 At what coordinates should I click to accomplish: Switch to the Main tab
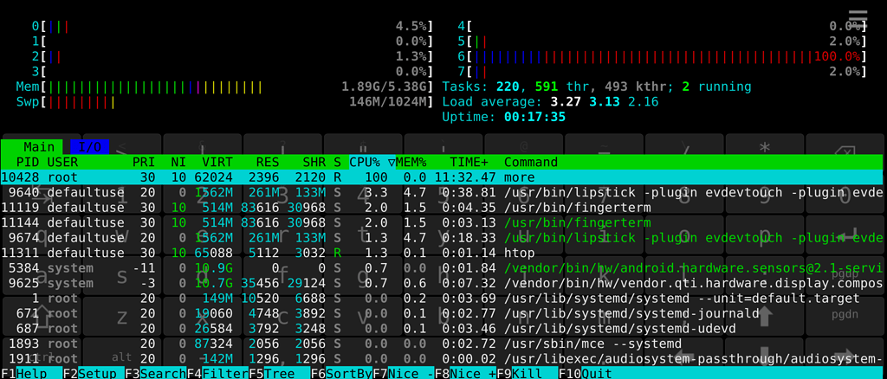[x=33, y=147]
